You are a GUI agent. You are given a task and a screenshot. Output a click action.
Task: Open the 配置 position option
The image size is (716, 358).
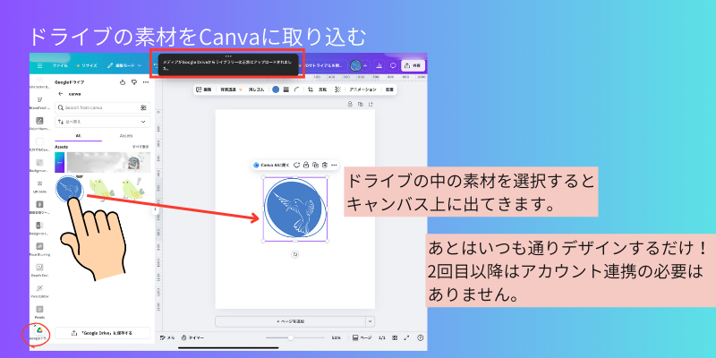click(389, 89)
